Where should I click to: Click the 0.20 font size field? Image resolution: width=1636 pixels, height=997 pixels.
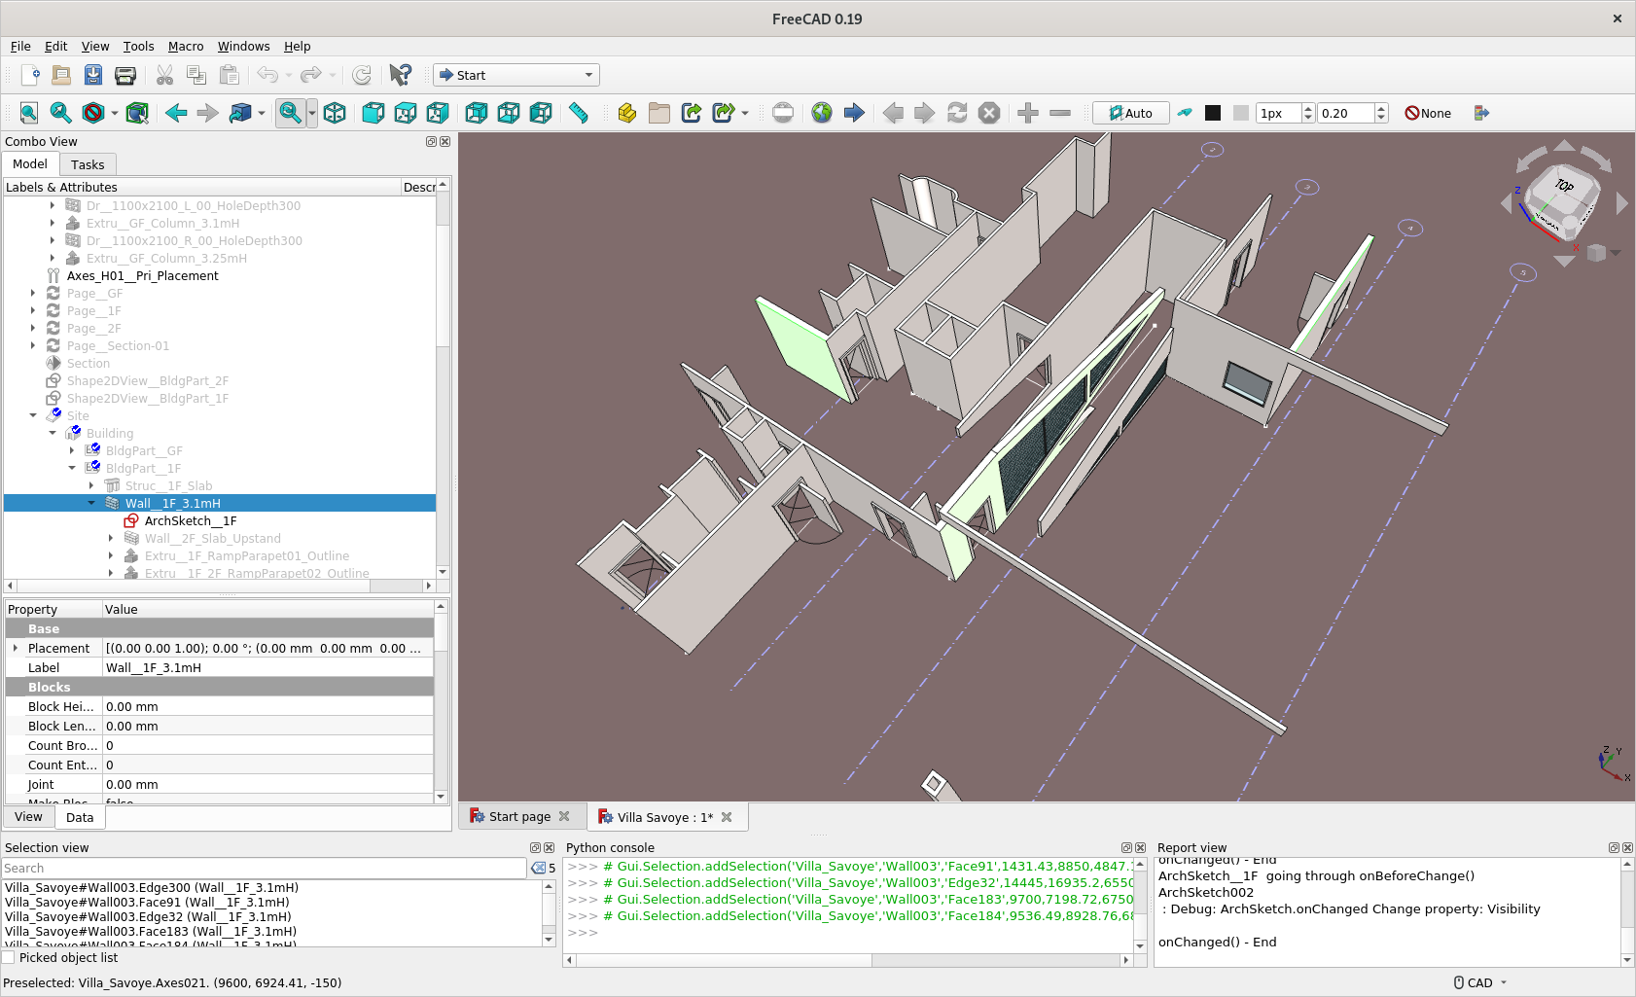pyautogui.click(x=1346, y=113)
